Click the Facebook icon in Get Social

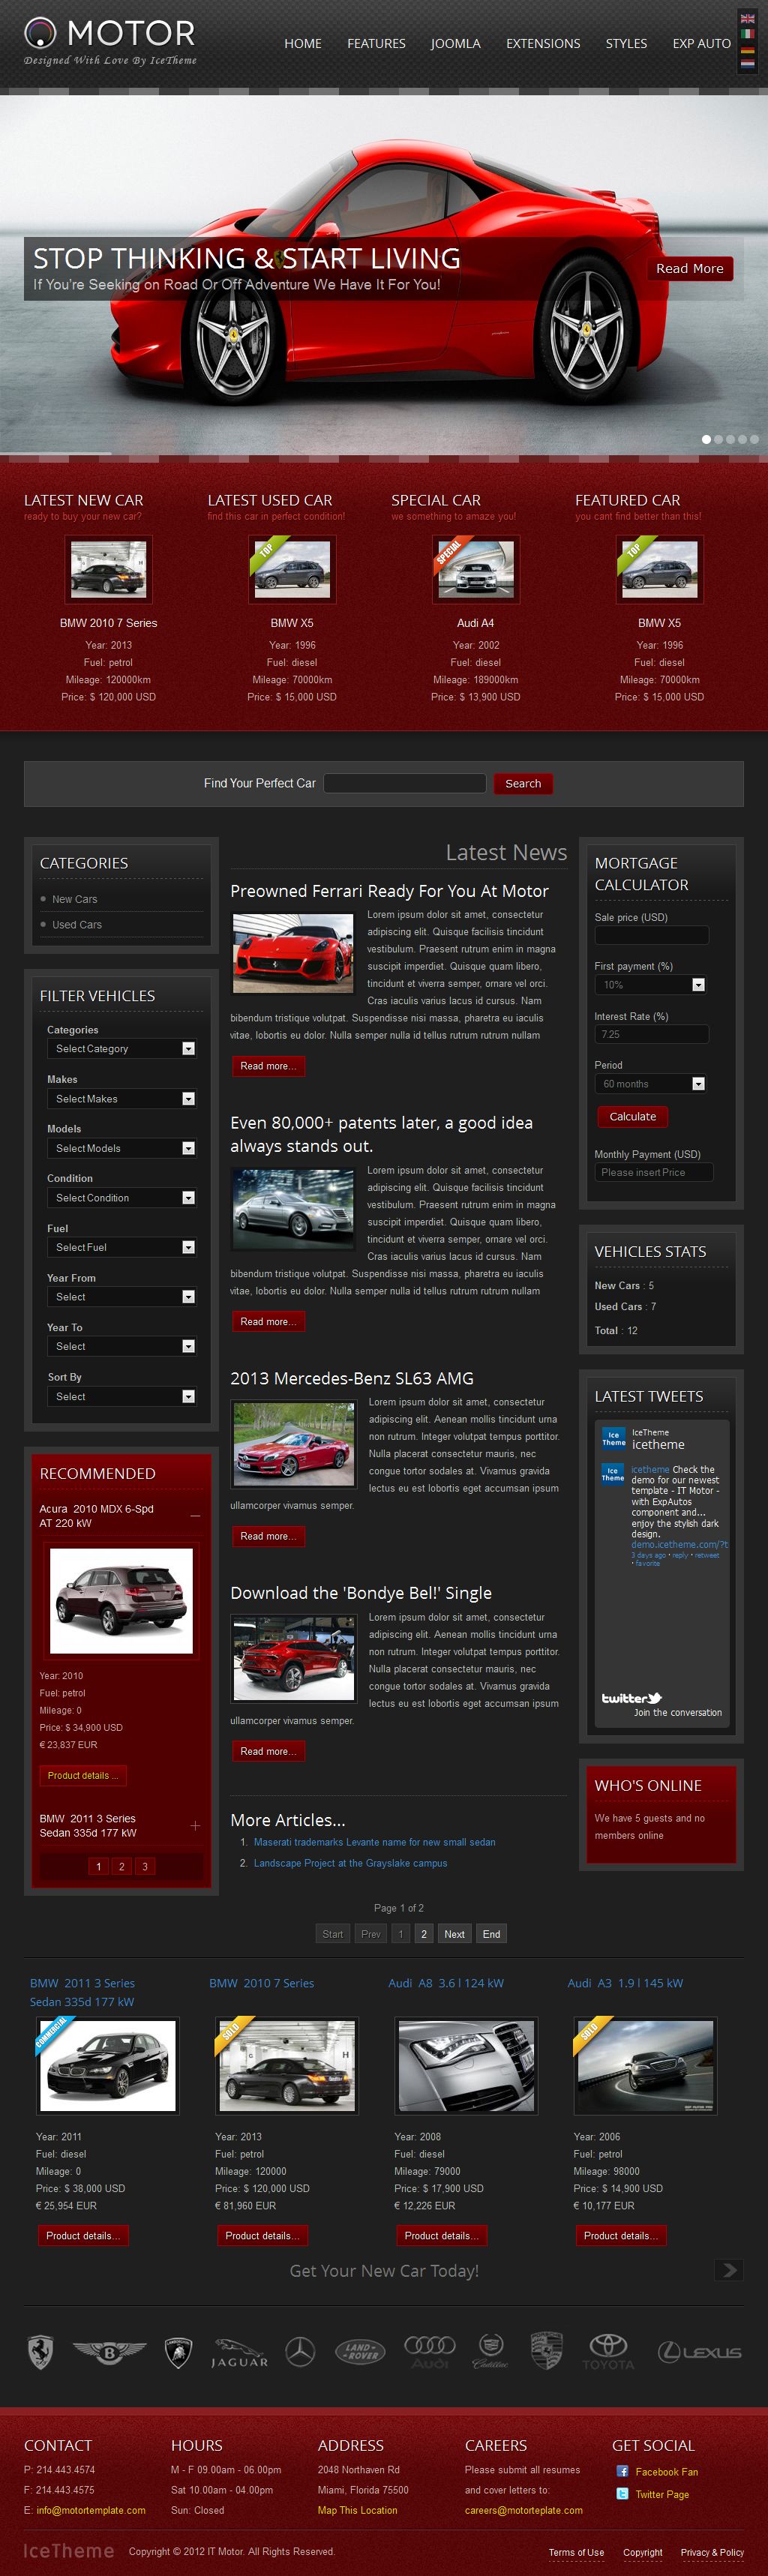(622, 2471)
